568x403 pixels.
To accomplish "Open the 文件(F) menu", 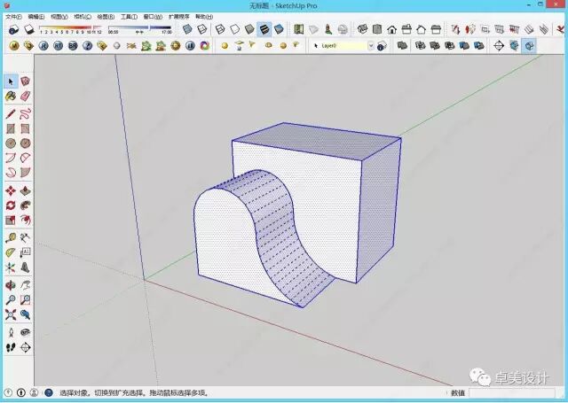I will pos(14,17).
